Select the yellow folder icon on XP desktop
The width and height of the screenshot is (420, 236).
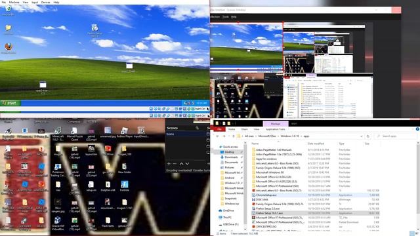point(9,29)
